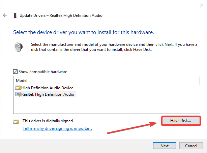Image resolution: width=207 pixels, height=153 pixels.
Task: Uncheck the Show compatible hardware checkbox
Action: pyautogui.click(x=15, y=71)
